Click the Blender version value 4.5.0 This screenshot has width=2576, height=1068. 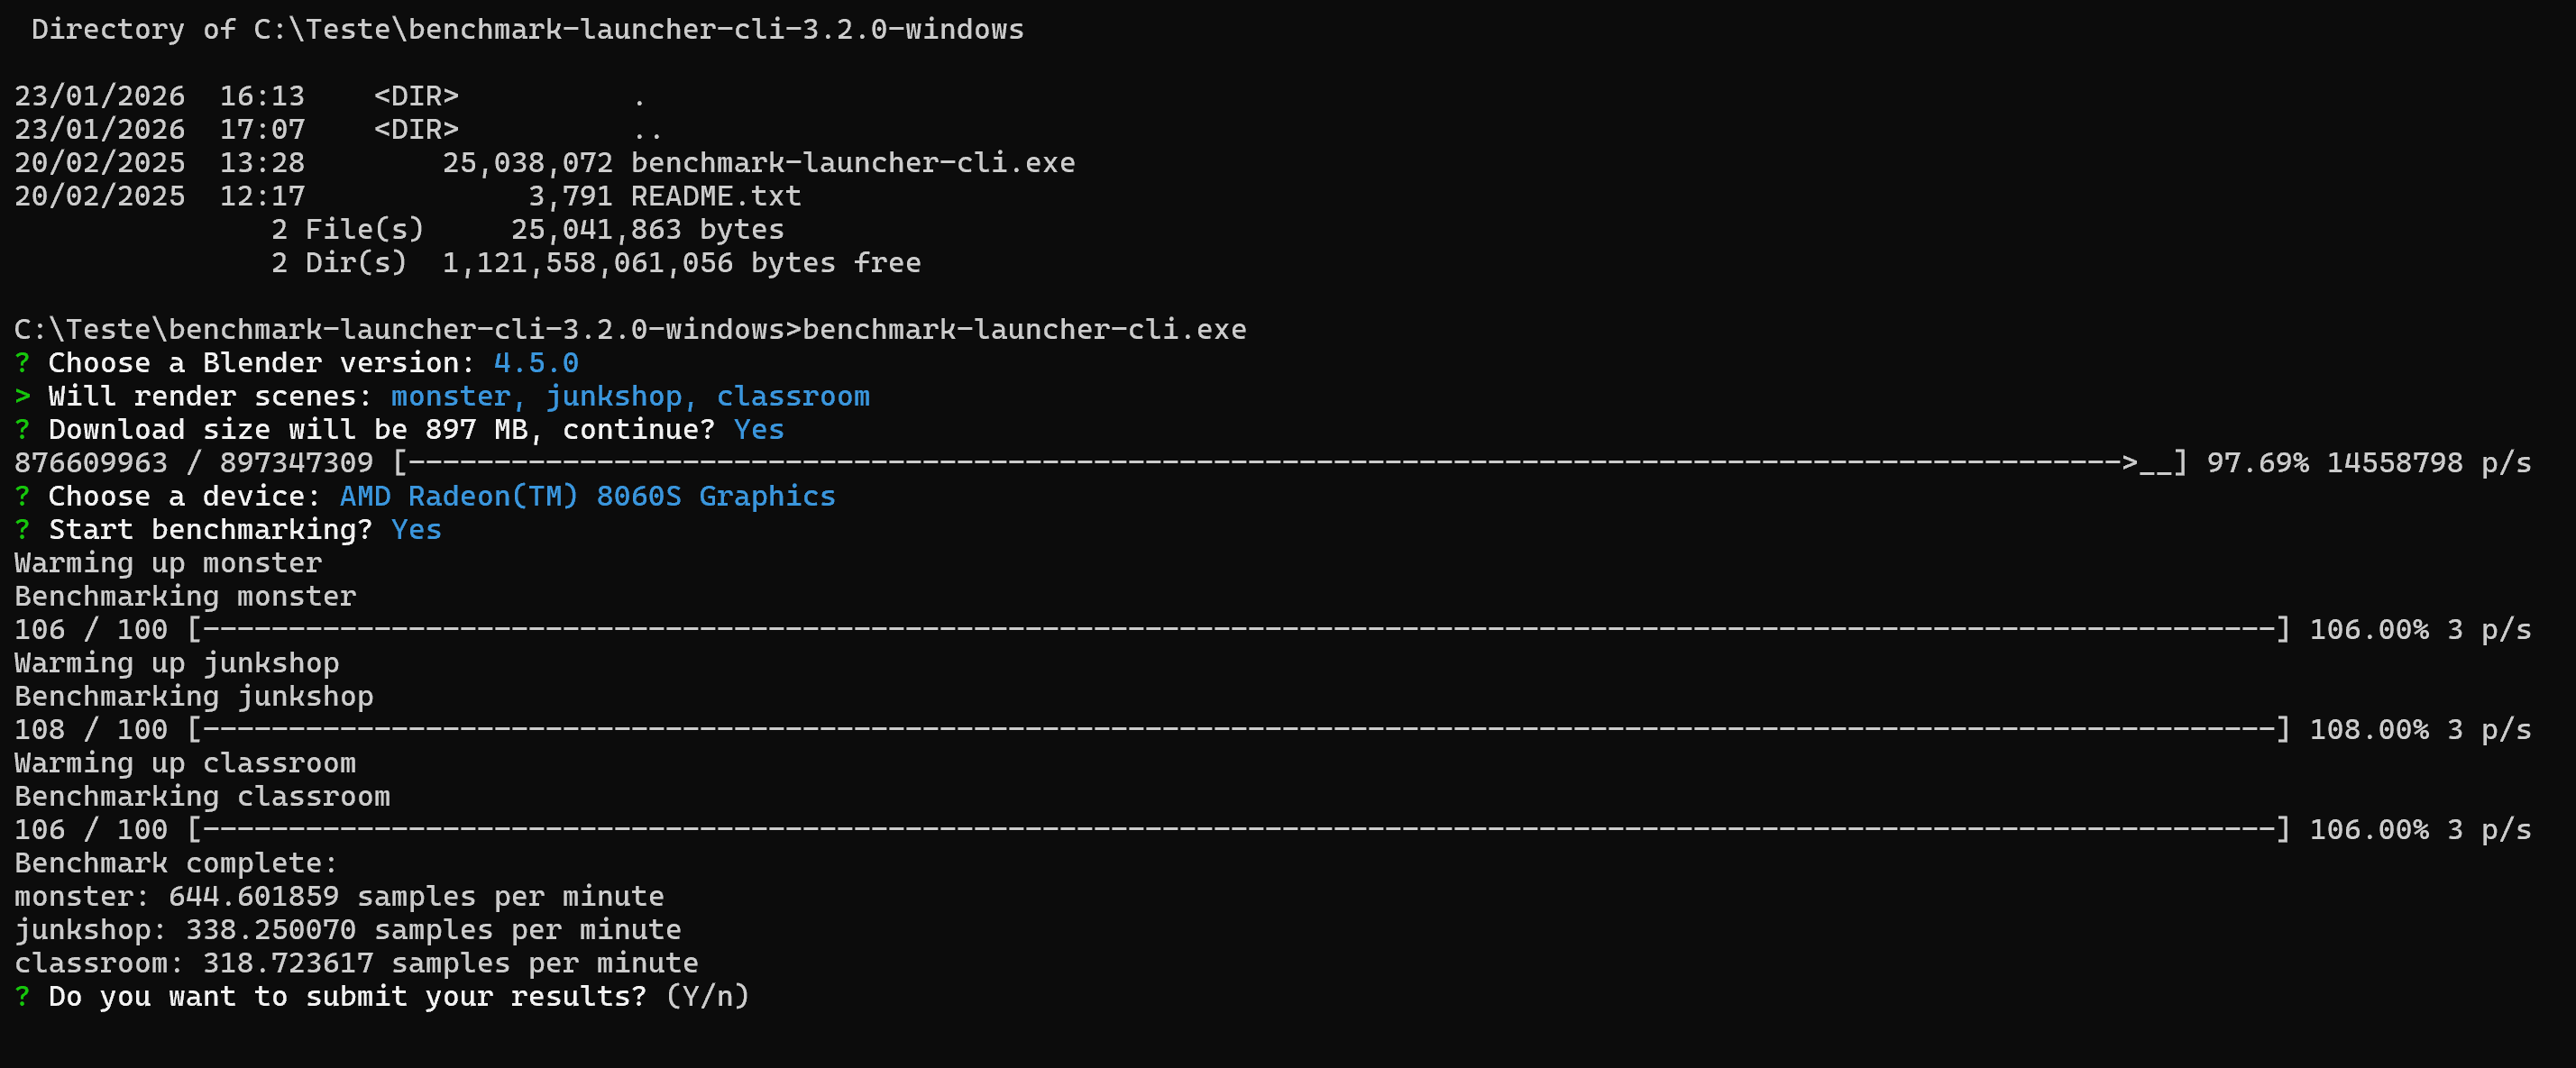tap(535, 363)
